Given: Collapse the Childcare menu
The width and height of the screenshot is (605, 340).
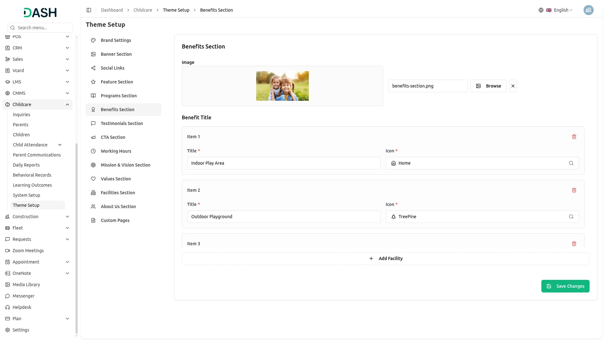Looking at the screenshot, I should coord(67,105).
